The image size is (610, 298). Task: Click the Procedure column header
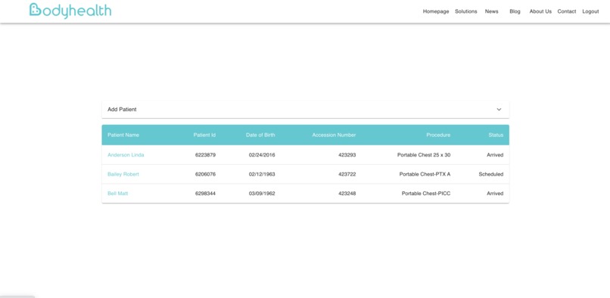coord(438,135)
